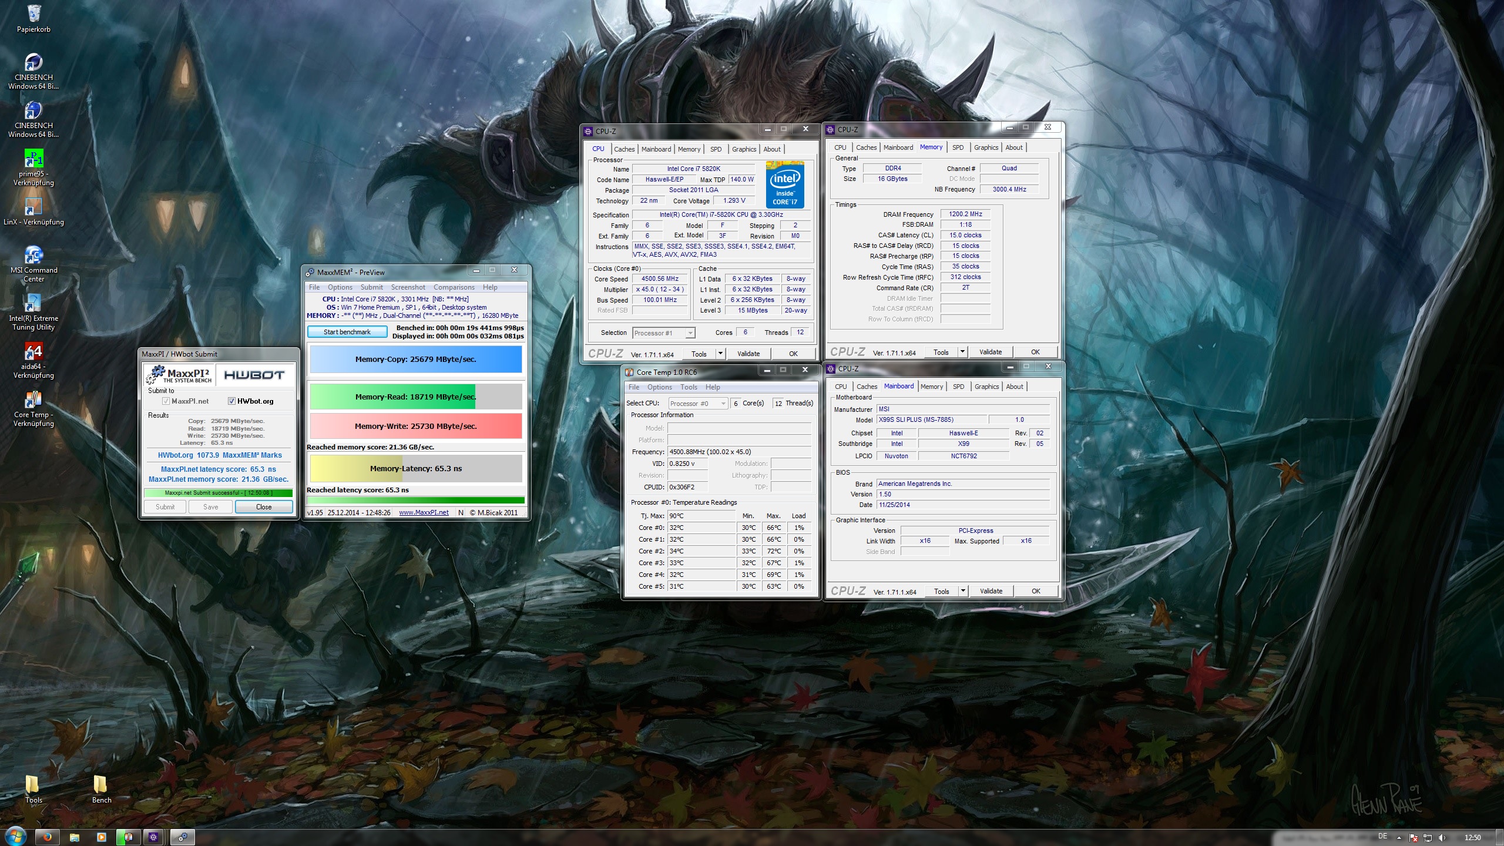1504x846 pixels.
Task: Open the prime95 desktop shortcut
Action: point(33,159)
